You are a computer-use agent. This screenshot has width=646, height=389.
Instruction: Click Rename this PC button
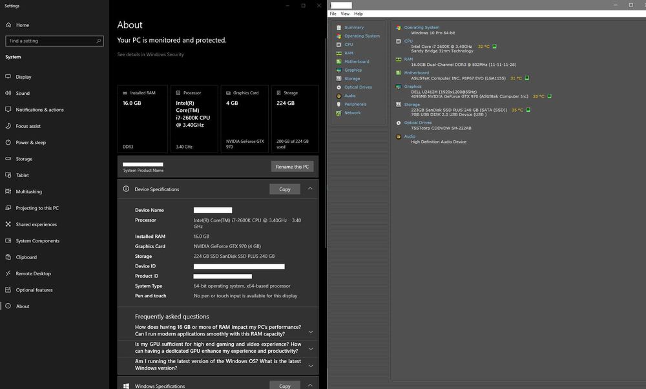click(292, 167)
